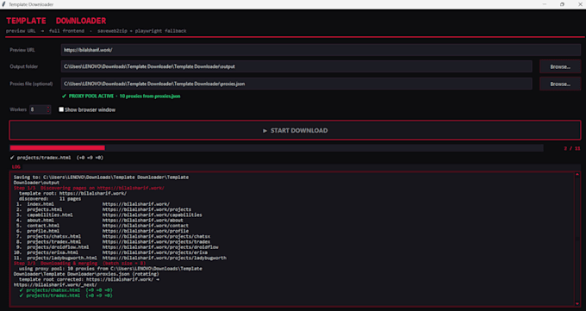The height and width of the screenshot is (311, 586).
Task: Click the Workers spinbox field
Action: pos(38,109)
